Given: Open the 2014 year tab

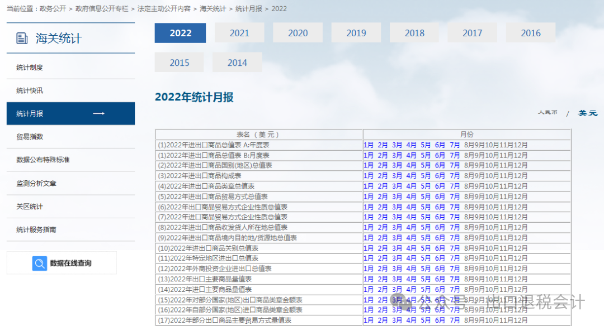Looking at the screenshot, I should 237,63.
